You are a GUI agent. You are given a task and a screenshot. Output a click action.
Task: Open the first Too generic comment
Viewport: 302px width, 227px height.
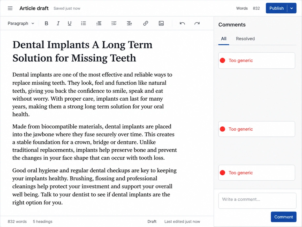[x=256, y=61]
